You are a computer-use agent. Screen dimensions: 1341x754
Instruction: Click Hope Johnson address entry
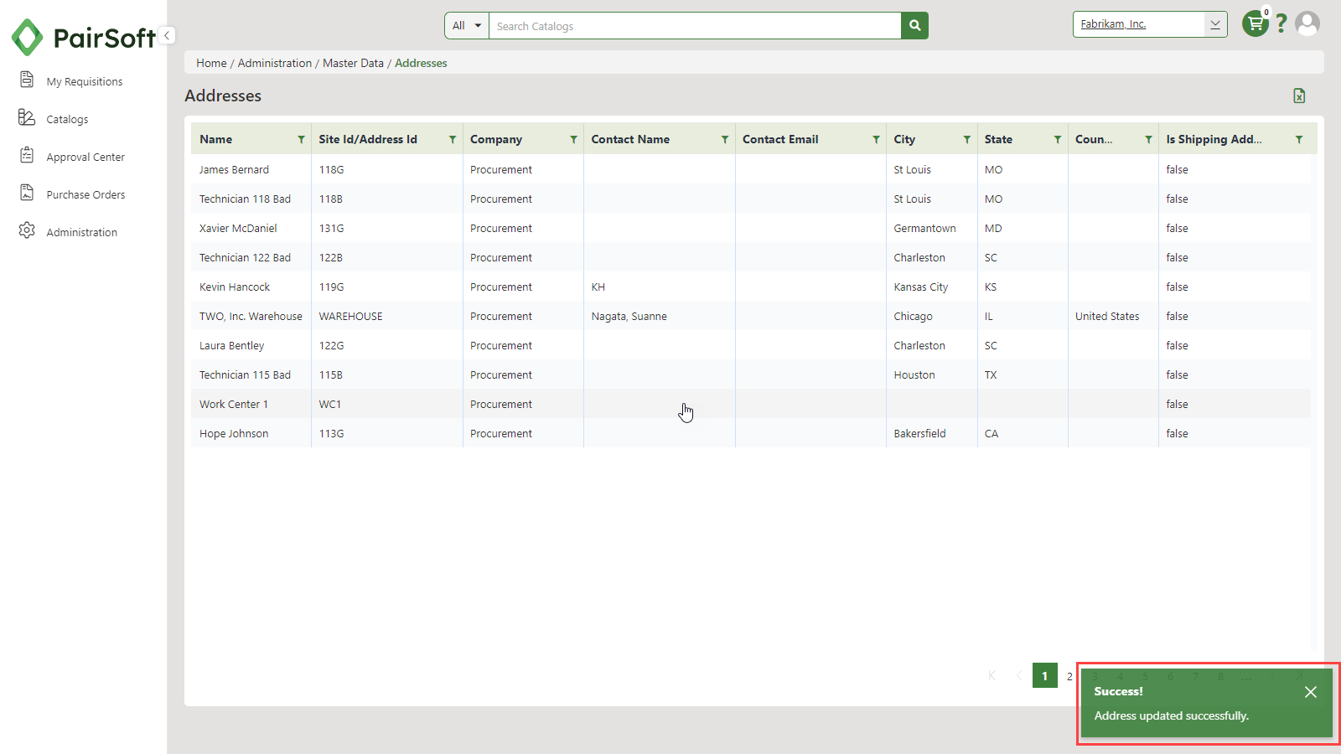pos(234,433)
